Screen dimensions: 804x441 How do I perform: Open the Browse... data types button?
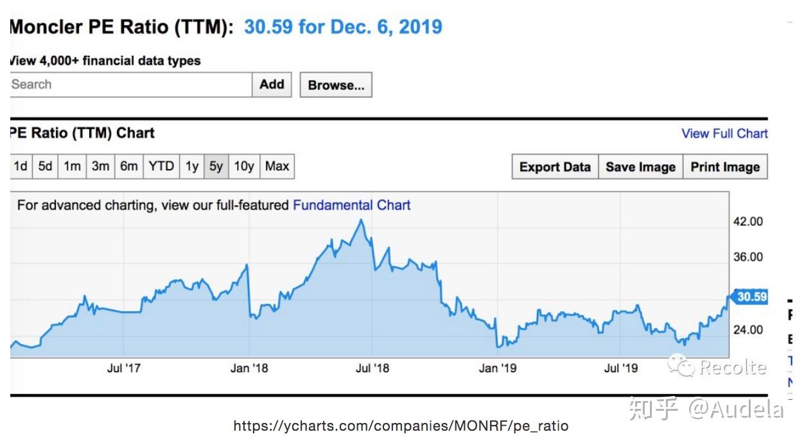pos(336,85)
